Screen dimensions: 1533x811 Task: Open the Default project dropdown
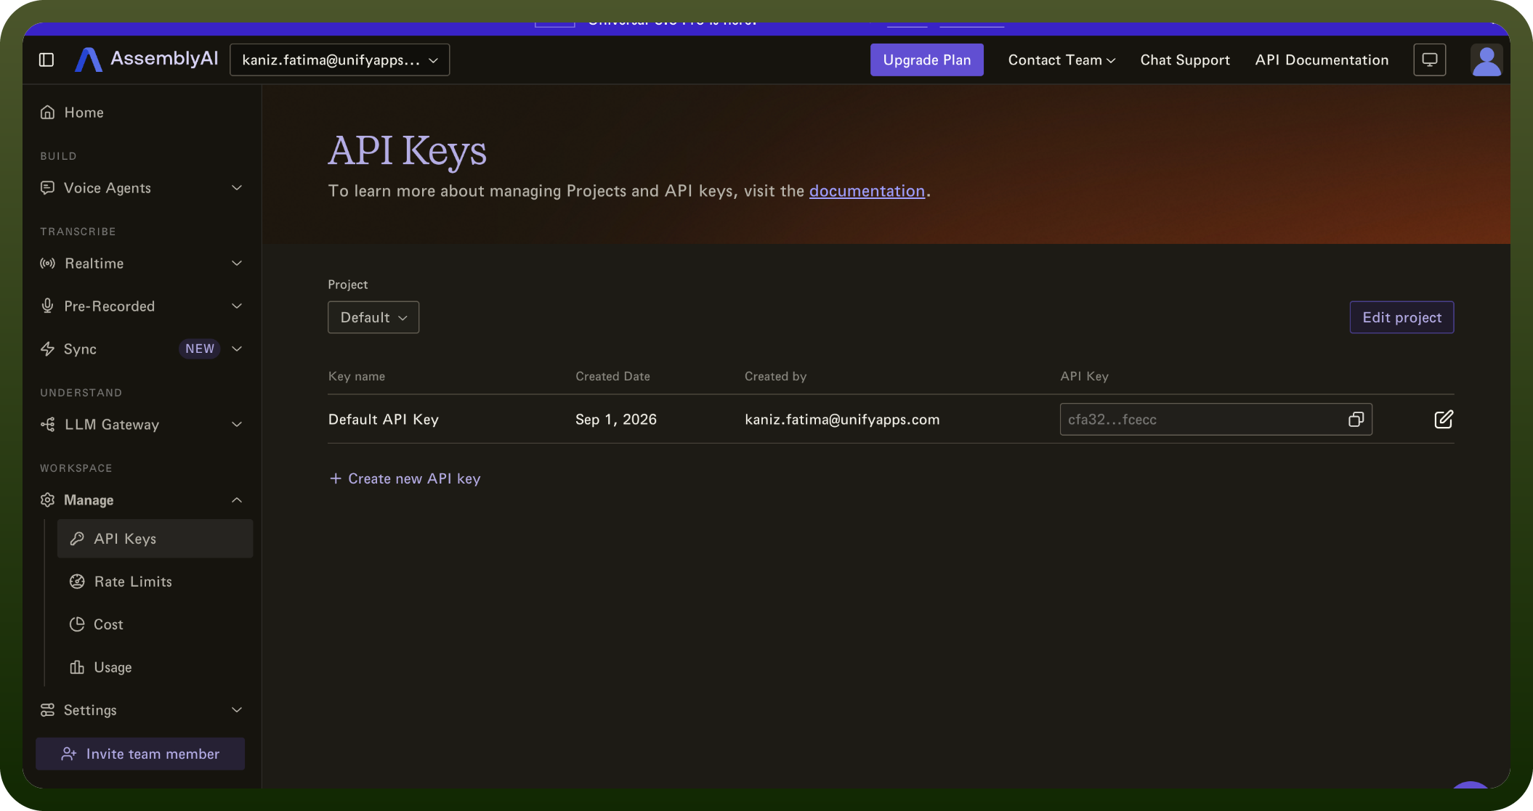373,317
